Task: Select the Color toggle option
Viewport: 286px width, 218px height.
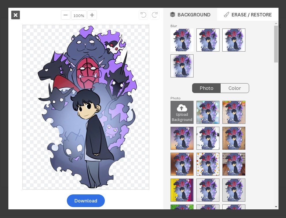Action: tap(234, 88)
